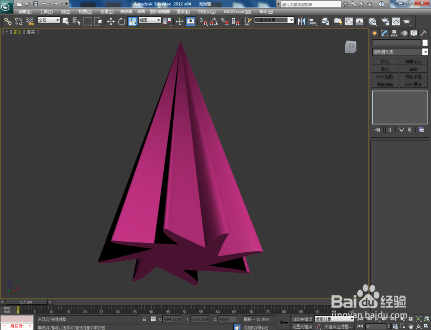The width and height of the screenshot is (431, 330).
Task: Switch to the Create command panel tab
Action: pos(375,33)
